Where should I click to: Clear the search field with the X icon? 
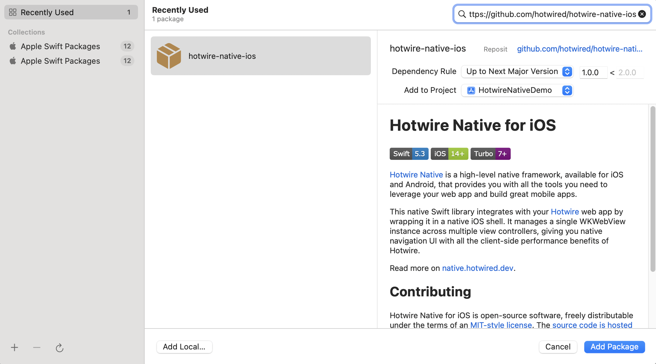click(642, 14)
